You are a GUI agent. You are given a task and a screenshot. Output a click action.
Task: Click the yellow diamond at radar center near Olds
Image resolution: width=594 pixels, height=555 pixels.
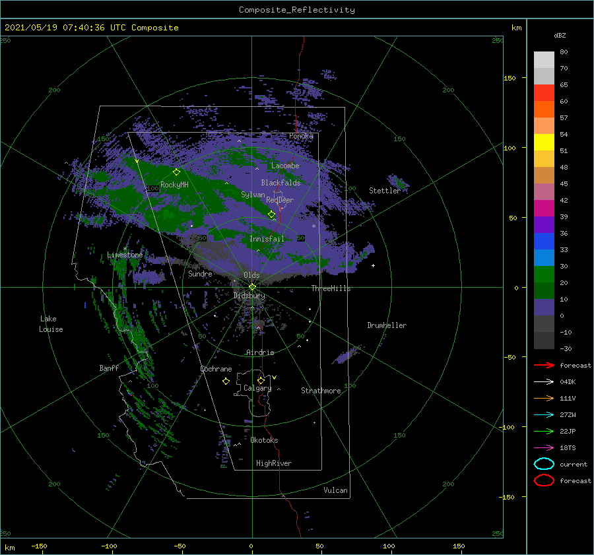coord(252,287)
